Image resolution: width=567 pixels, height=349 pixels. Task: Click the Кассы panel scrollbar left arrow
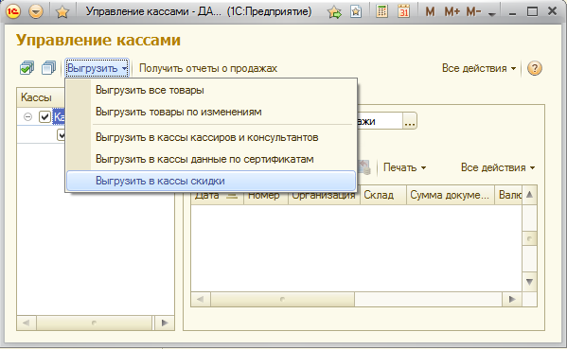27,323
